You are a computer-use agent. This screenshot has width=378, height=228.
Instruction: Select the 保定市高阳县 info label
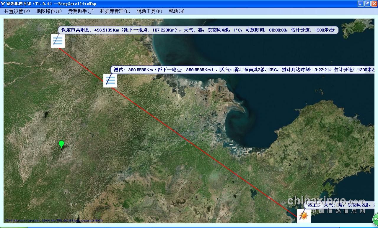point(198,30)
